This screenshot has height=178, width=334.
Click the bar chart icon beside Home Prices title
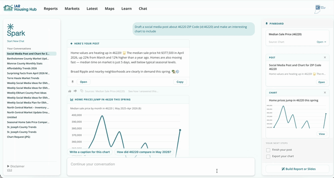[71, 99]
